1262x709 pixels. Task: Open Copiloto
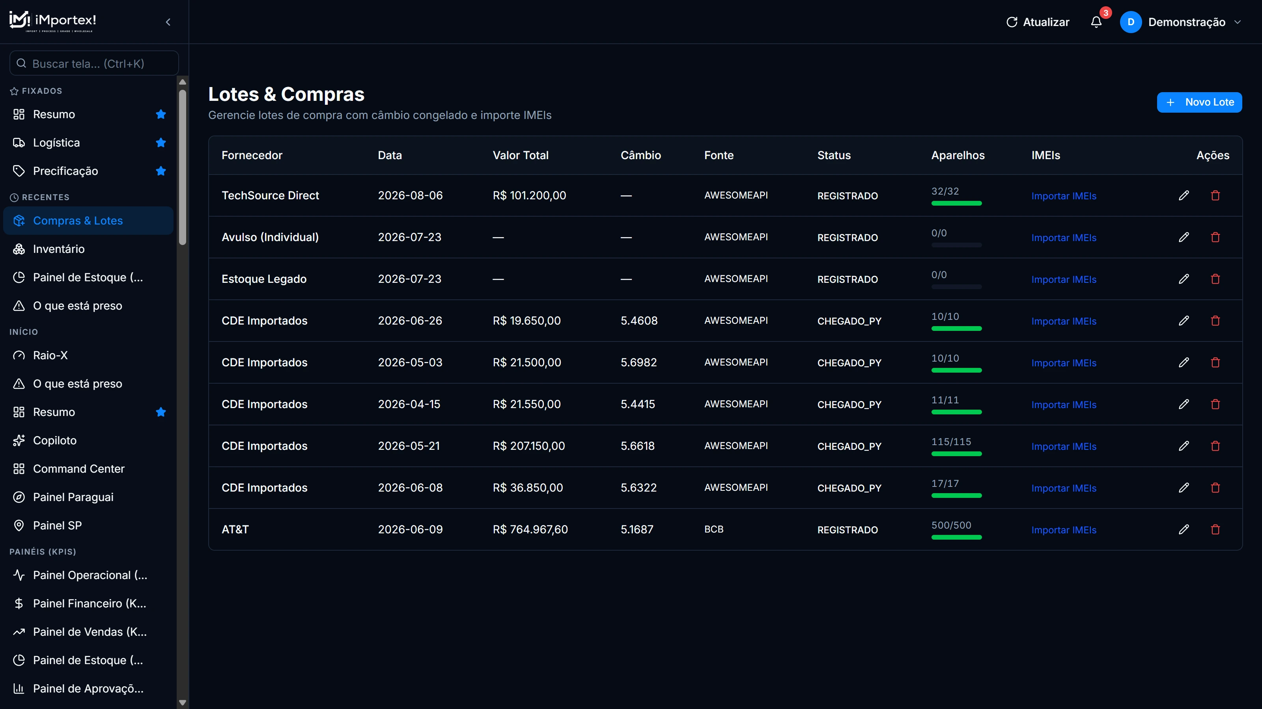pyautogui.click(x=88, y=440)
